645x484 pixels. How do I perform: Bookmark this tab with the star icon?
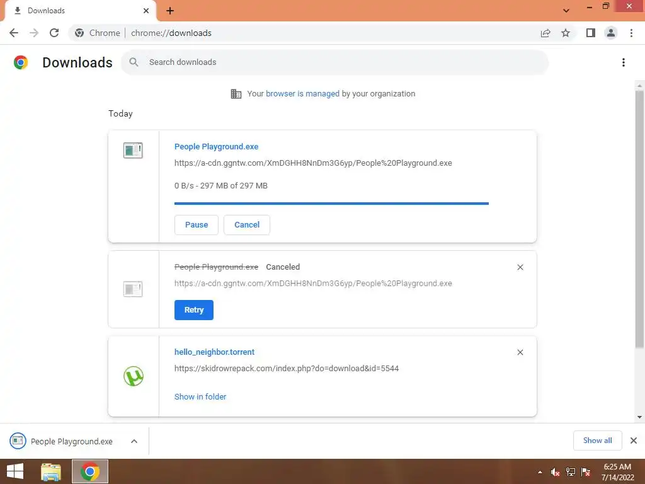coord(566,33)
